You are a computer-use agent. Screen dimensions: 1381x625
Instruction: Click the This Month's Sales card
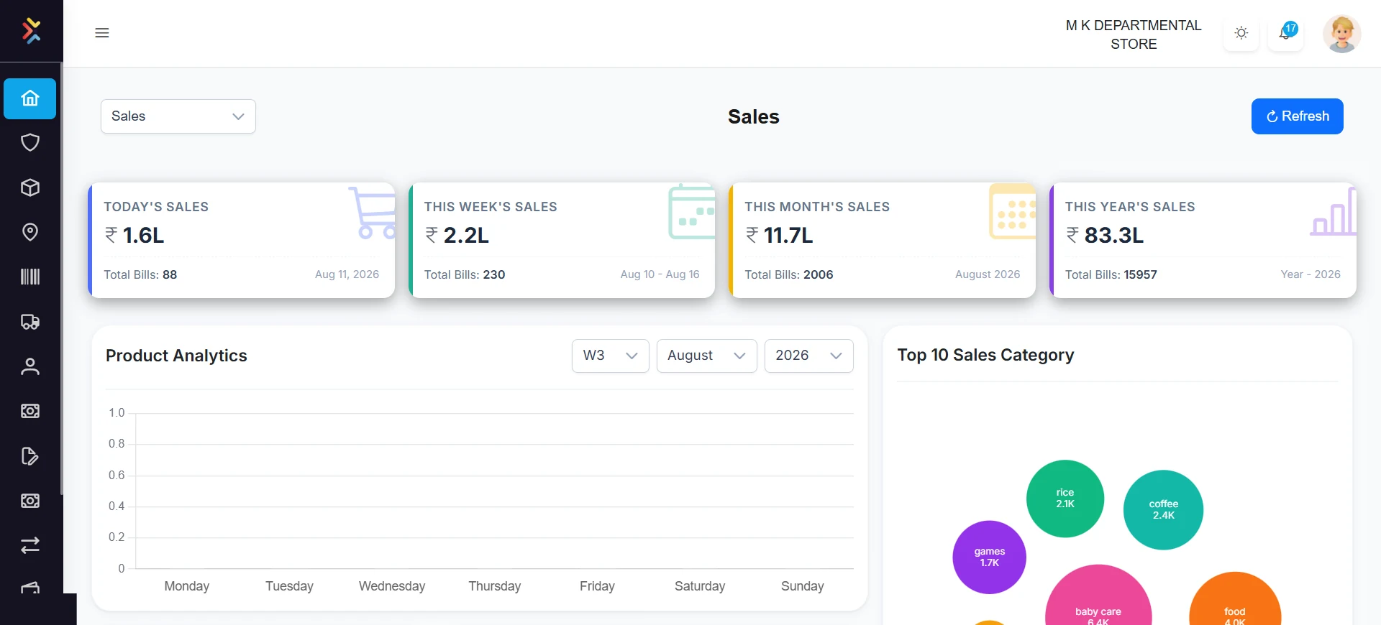point(883,240)
